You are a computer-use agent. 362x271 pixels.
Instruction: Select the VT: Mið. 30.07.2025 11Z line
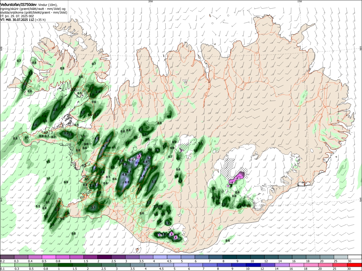tap(17, 20)
